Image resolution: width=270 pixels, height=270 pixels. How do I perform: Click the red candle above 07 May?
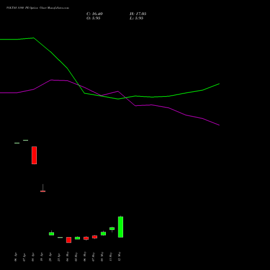click(x=94, y=237)
